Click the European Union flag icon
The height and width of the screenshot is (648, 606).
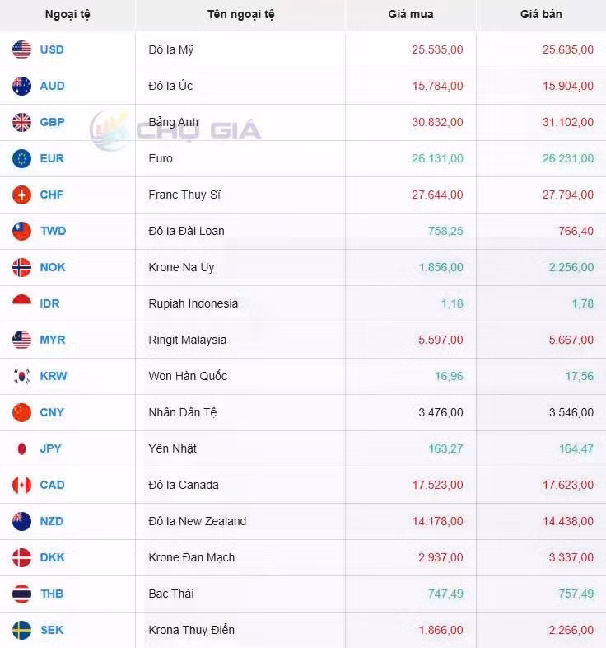(22, 158)
